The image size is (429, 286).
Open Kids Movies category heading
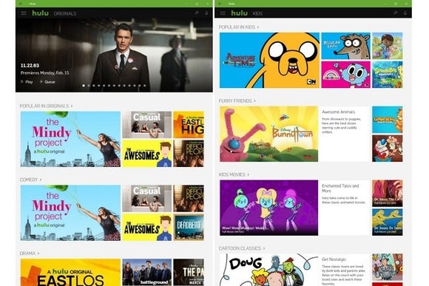[234, 174]
